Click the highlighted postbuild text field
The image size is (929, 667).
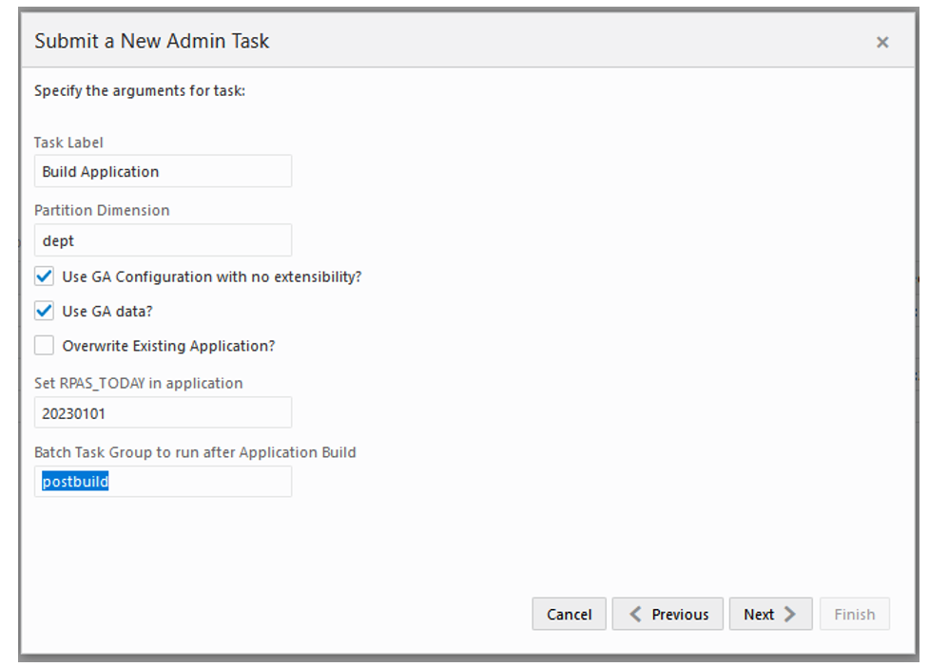click(163, 481)
